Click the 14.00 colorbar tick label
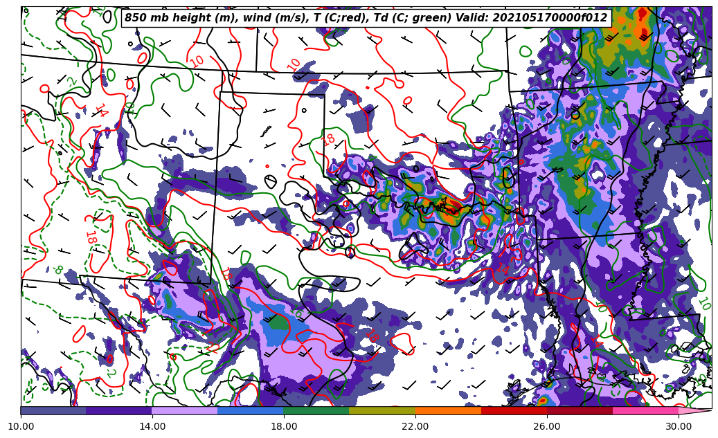 tap(152, 426)
